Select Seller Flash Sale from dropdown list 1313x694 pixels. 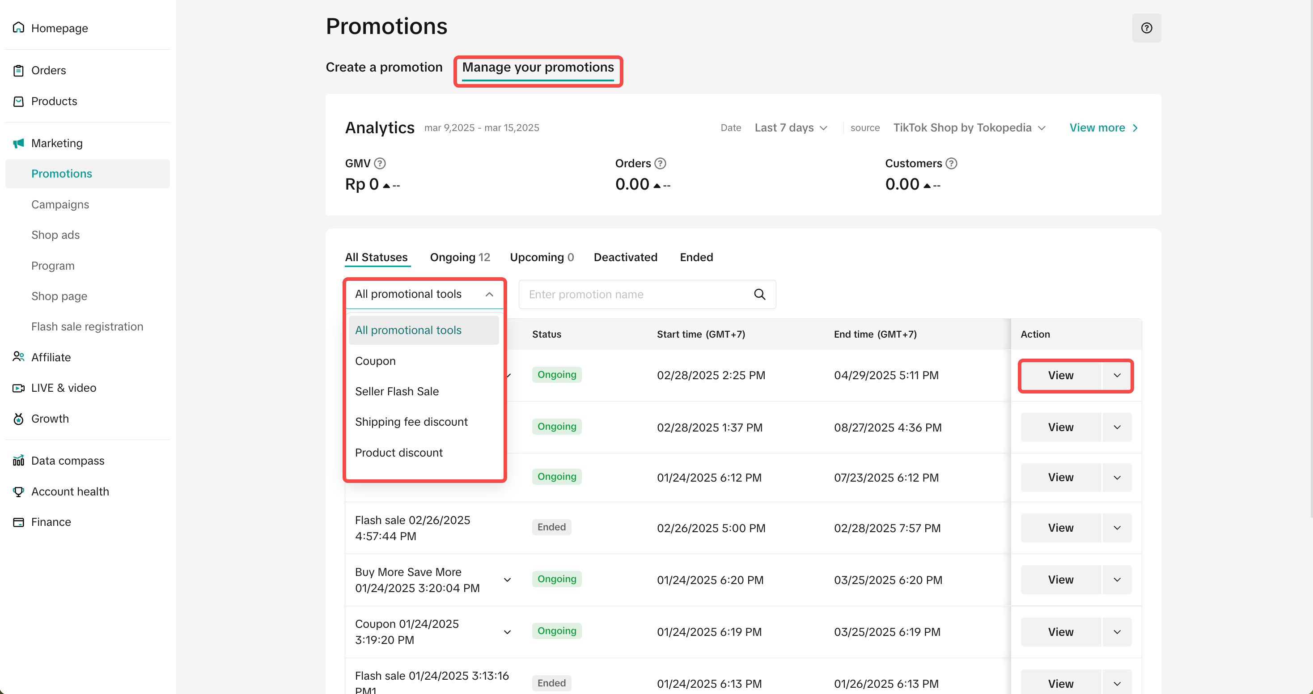pos(397,391)
